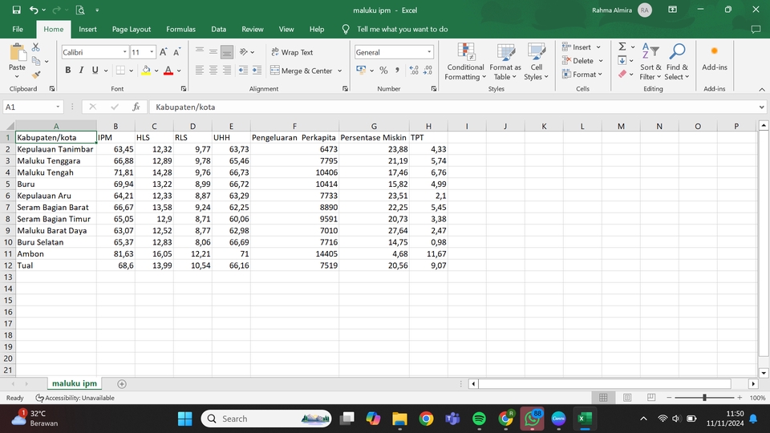Undo the last action
The height and width of the screenshot is (433, 770).
click(34, 10)
